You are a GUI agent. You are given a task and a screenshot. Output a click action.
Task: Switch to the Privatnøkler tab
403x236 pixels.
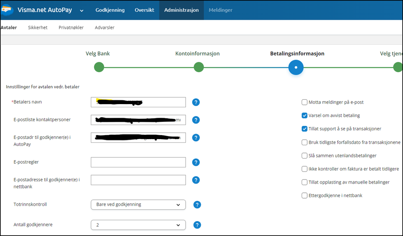point(71,27)
